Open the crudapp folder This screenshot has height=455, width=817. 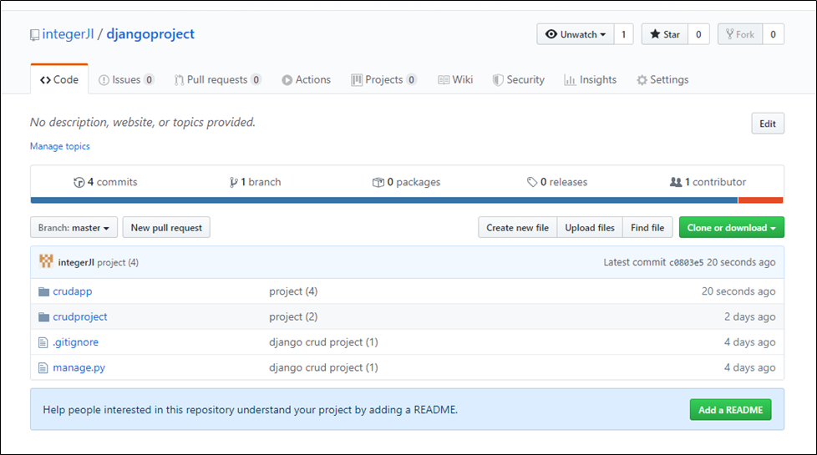pyautogui.click(x=73, y=291)
